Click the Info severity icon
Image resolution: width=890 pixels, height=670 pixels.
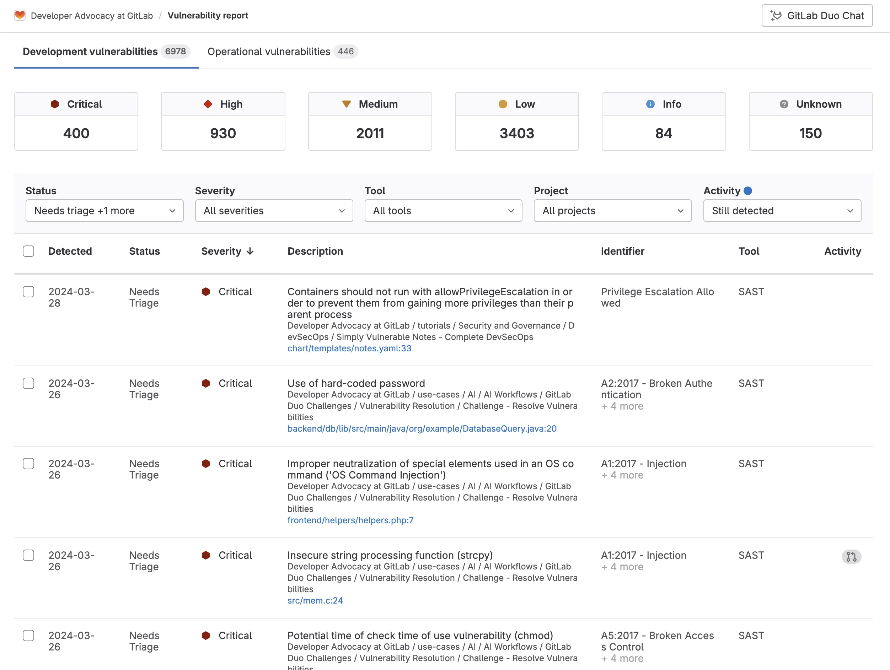coord(650,104)
